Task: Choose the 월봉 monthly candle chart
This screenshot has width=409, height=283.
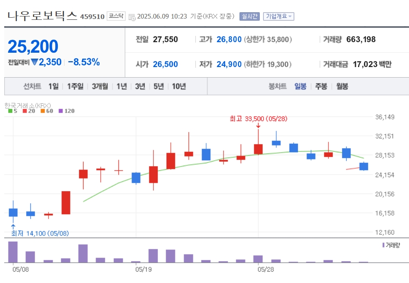Action: coord(342,86)
